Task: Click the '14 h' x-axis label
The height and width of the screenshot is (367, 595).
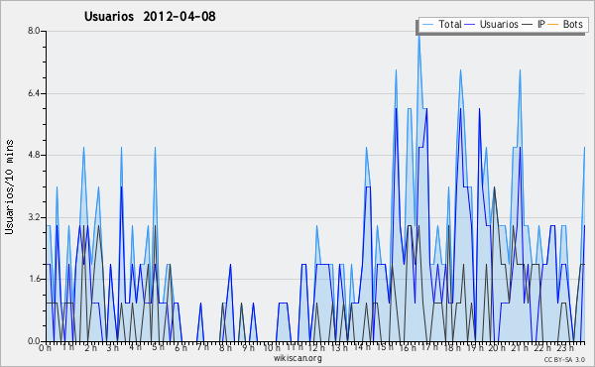Action: pyautogui.click(x=361, y=347)
